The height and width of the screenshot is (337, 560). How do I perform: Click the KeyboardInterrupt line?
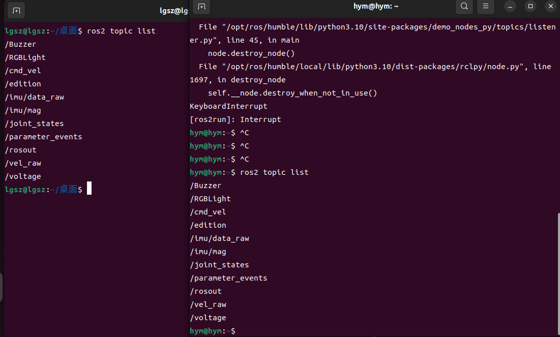[228, 106]
